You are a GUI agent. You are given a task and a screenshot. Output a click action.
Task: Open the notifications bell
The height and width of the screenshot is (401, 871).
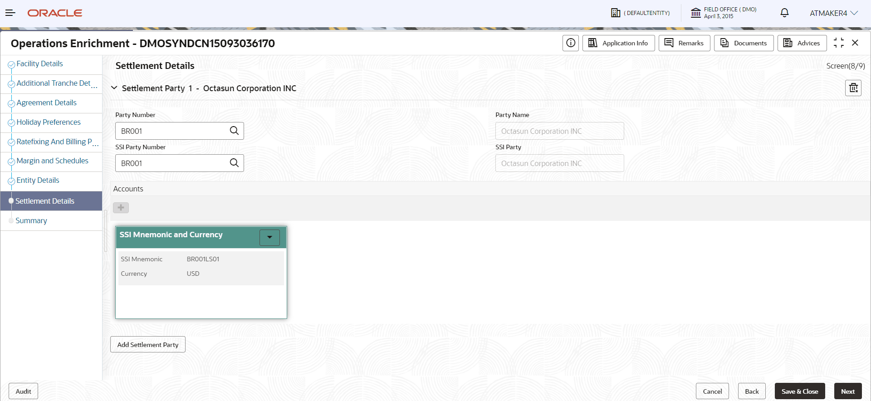[784, 13]
